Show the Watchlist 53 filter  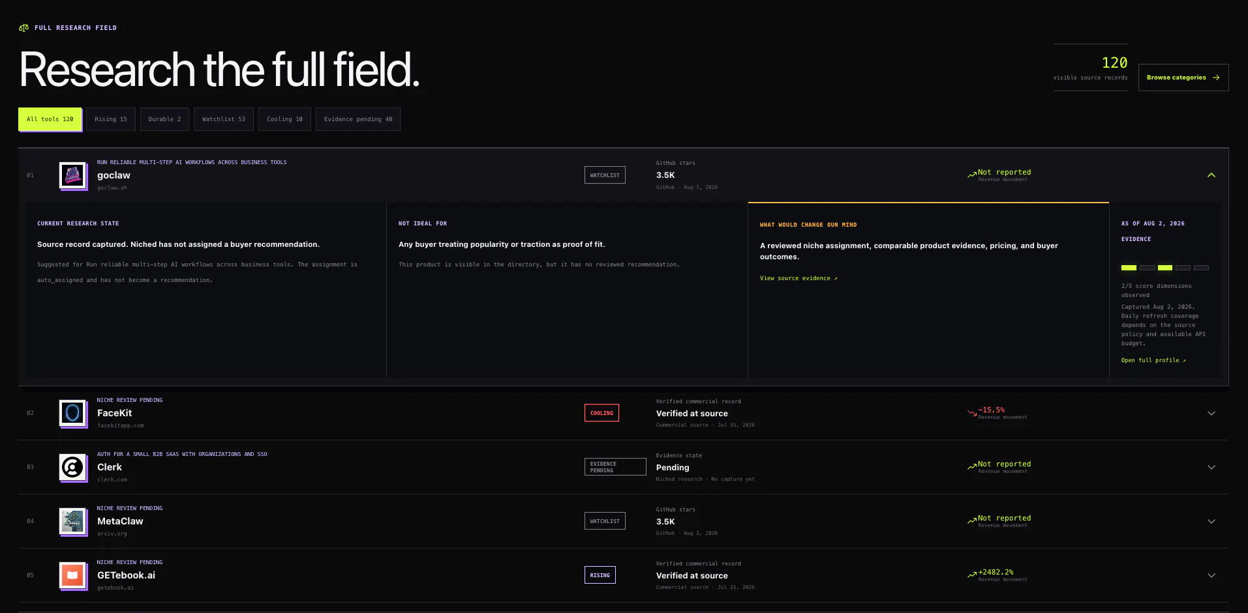click(x=224, y=119)
